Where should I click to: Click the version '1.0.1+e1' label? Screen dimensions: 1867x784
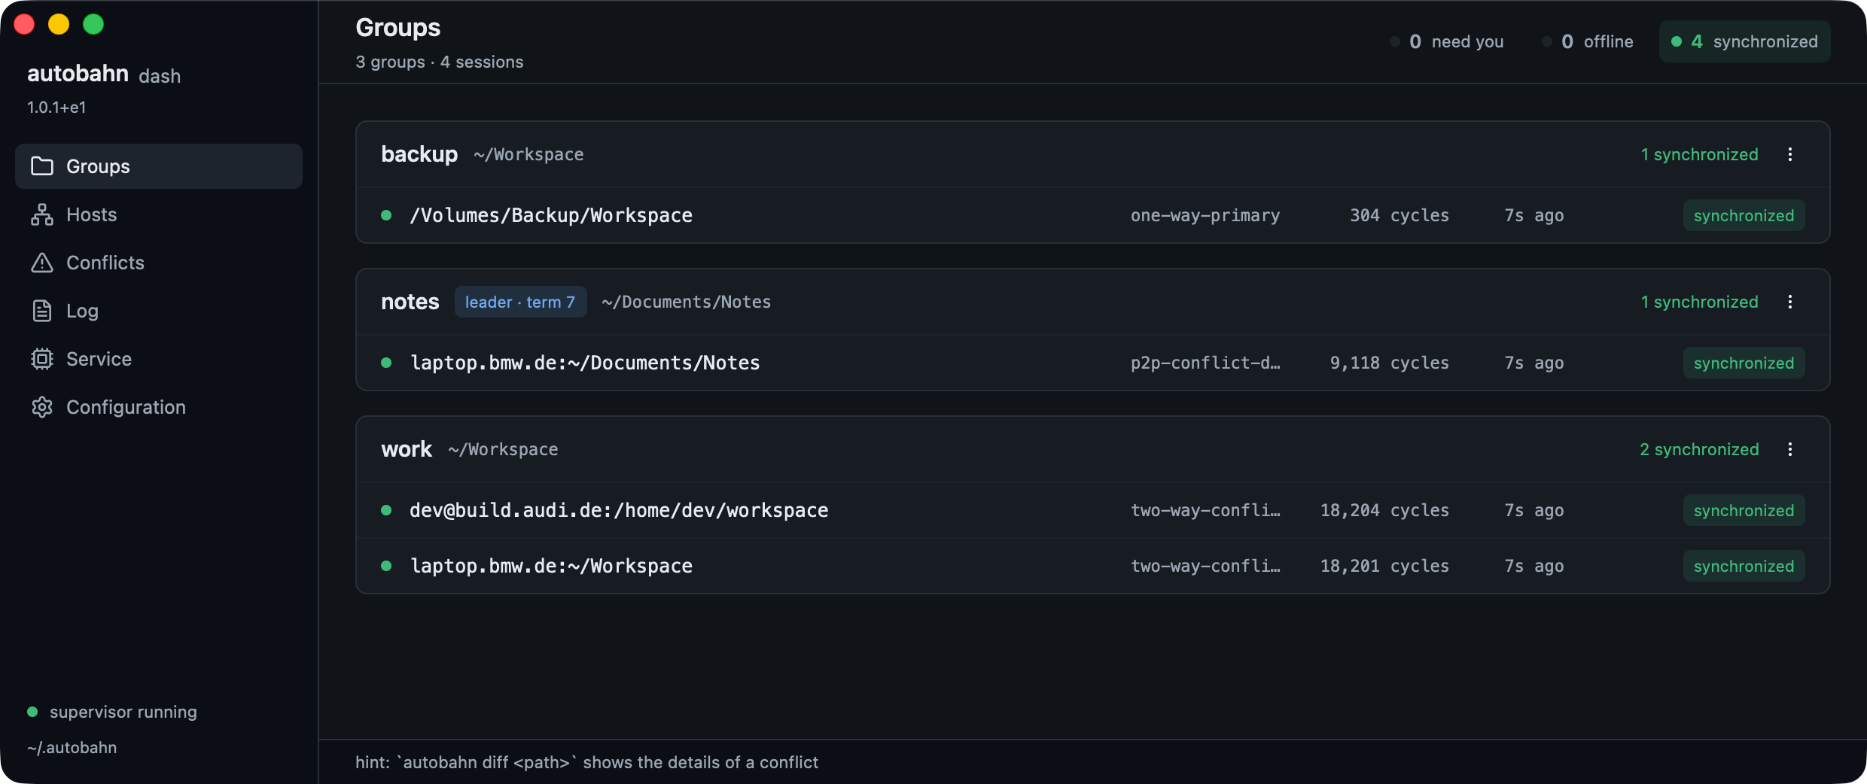(56, 108)
